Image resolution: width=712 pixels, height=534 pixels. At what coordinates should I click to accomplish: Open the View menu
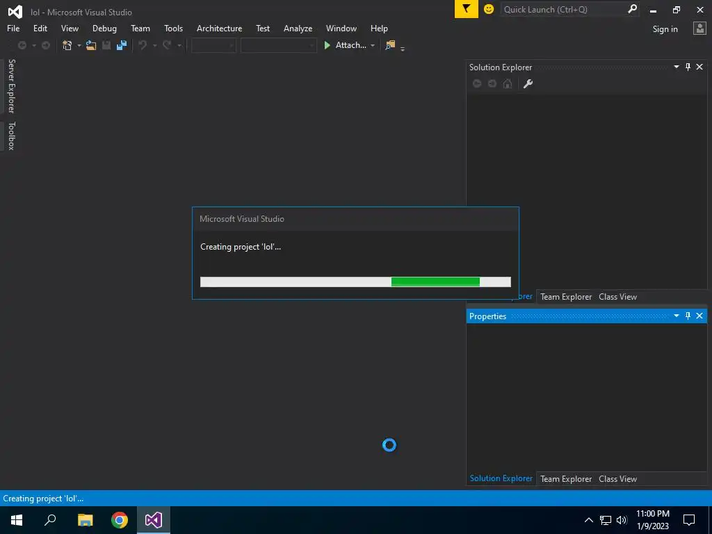coord(70,28)
